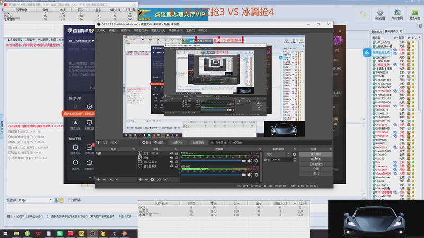Image resolution: width=424 pixels, height=238 pixels.
Task: Click the 滤镜 filters button in the source toolbar
Action: point(160,143)
